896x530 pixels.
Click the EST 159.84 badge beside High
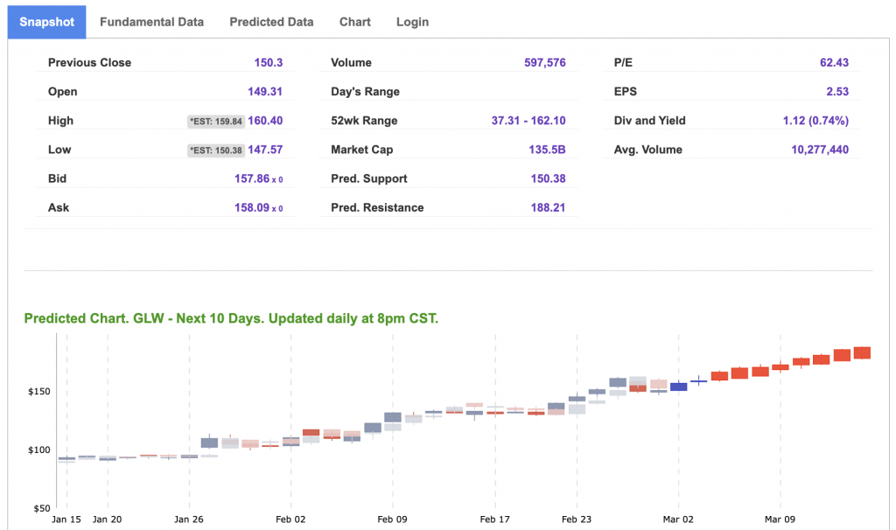215,122
